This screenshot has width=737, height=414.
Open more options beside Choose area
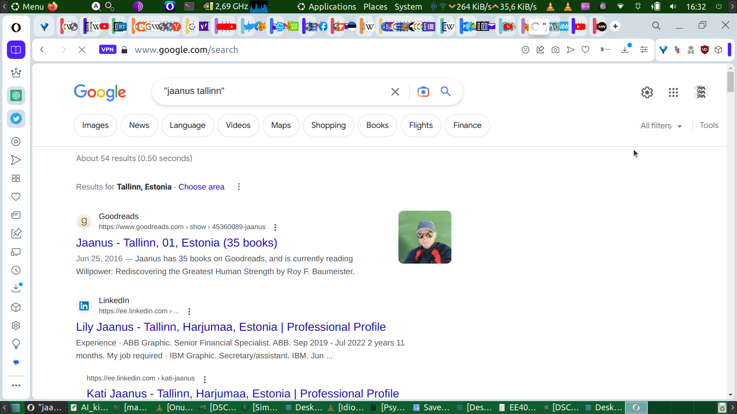[x=239, y=187]
